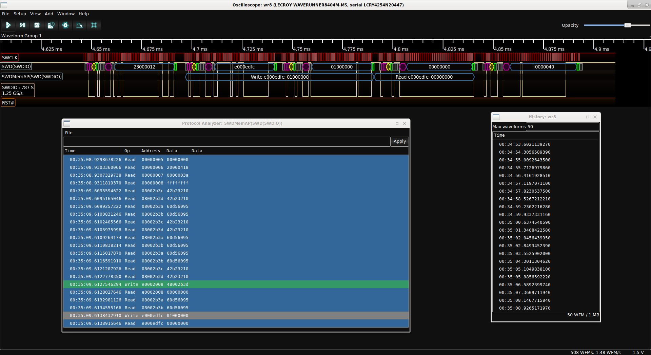
Task: Select the Read 00000005 00000000 row
Action: pyautogui.click(x=236, y=160)
